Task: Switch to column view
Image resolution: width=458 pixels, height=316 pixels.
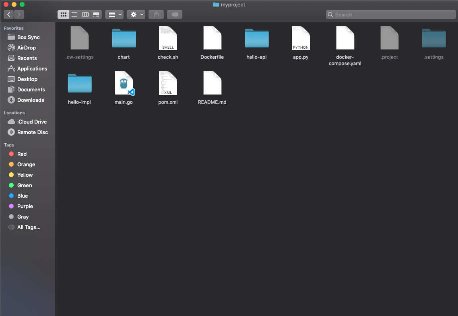Action: [x=85, y=14]
